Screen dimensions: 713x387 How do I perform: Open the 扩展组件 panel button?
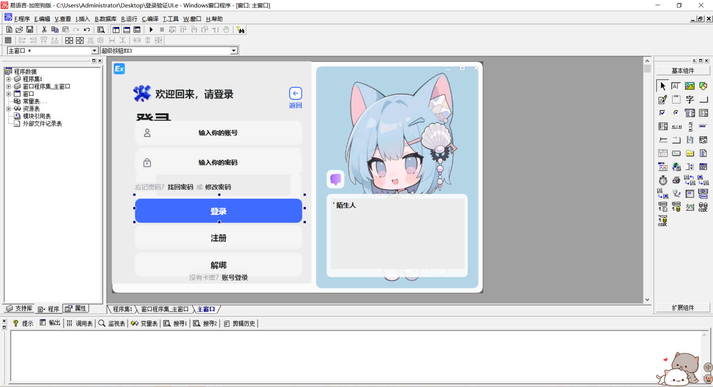pos(683,308)
